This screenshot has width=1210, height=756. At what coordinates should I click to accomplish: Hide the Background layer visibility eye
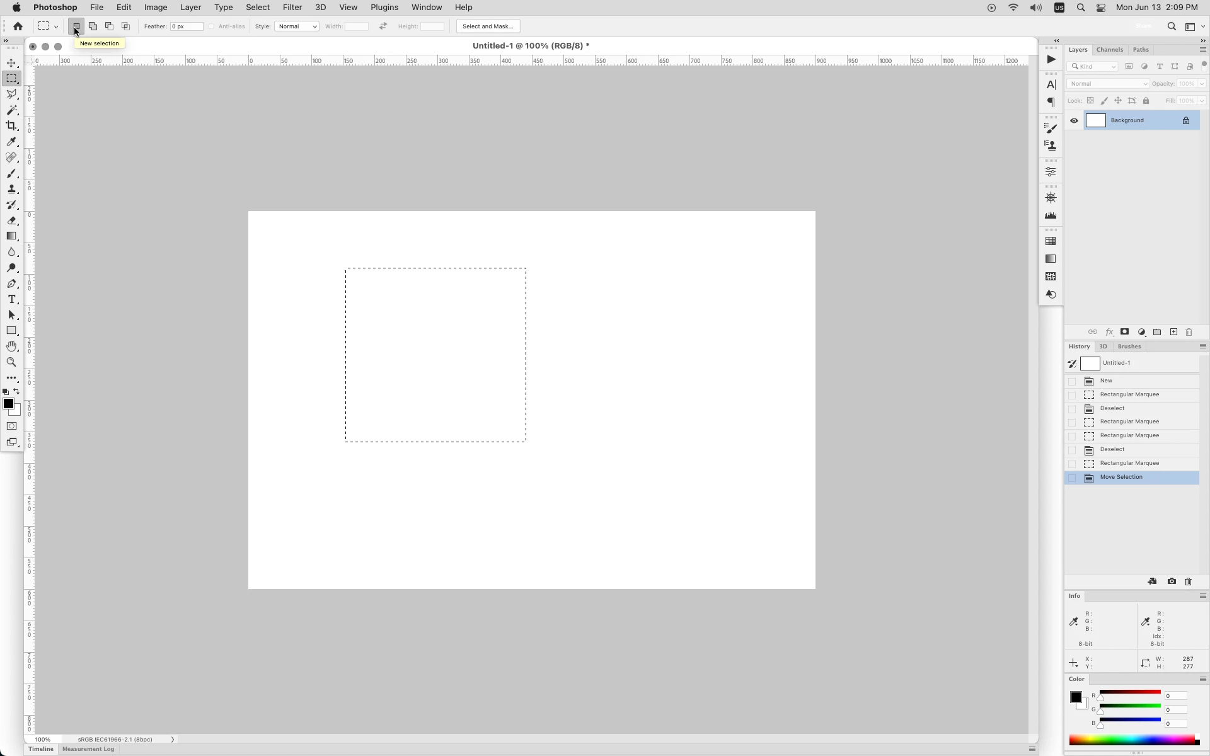click(1074, 120)
